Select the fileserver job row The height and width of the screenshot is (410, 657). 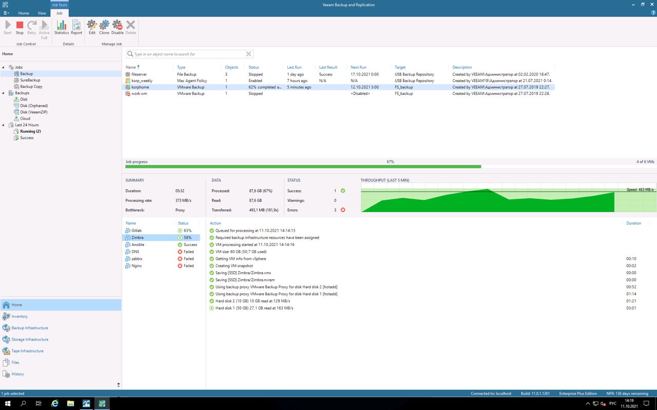click(339, 74)
